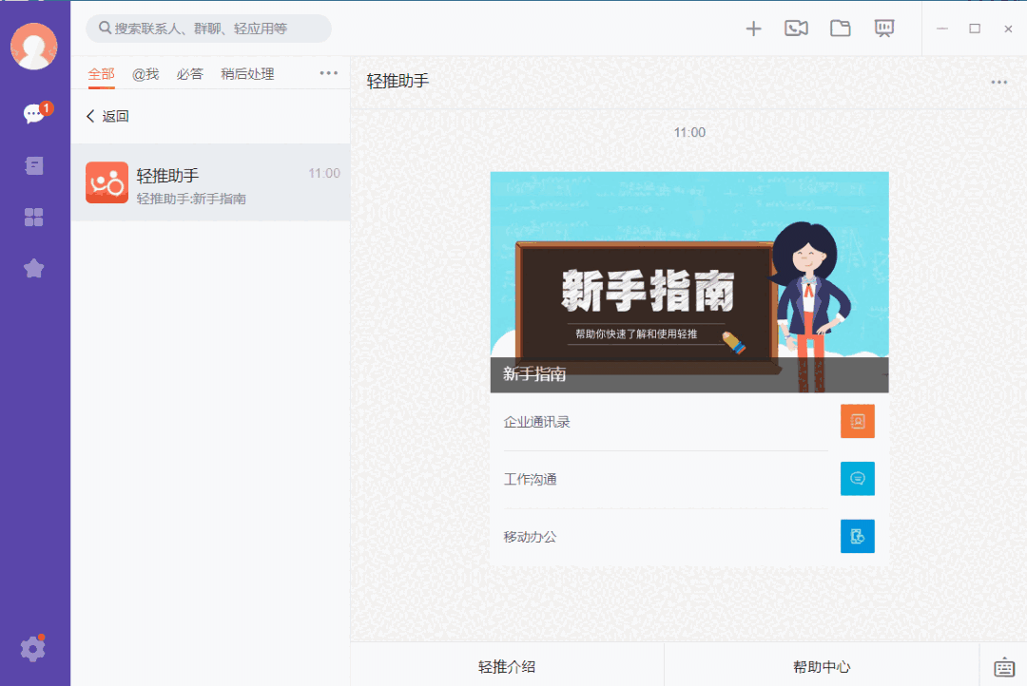The height and width of the screenshot is (686, 1027).
Task: Open the 稍后处理 tab
Action: click(248, 73)
